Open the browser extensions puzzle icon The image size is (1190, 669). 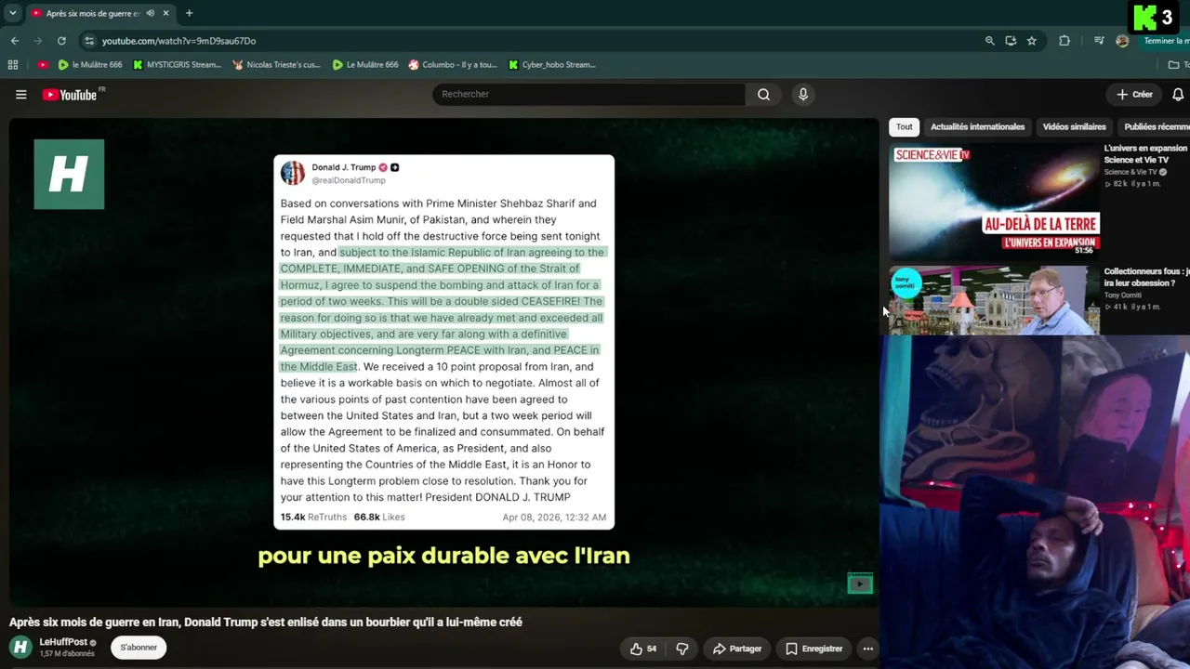coord(1064,41)
